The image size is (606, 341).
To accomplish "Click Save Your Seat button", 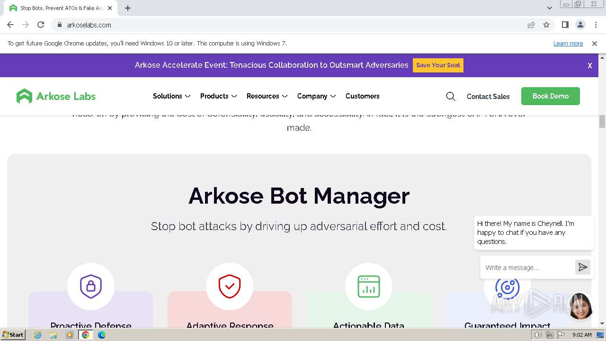I will pos(438,65).
